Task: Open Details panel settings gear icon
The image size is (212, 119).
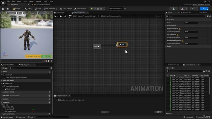Action: (210, 16)
